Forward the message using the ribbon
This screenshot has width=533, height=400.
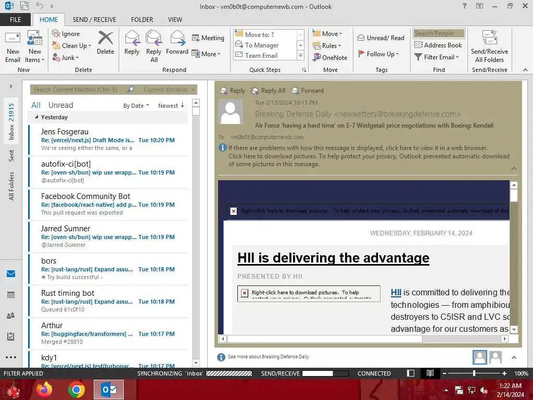tap(177, 43)
